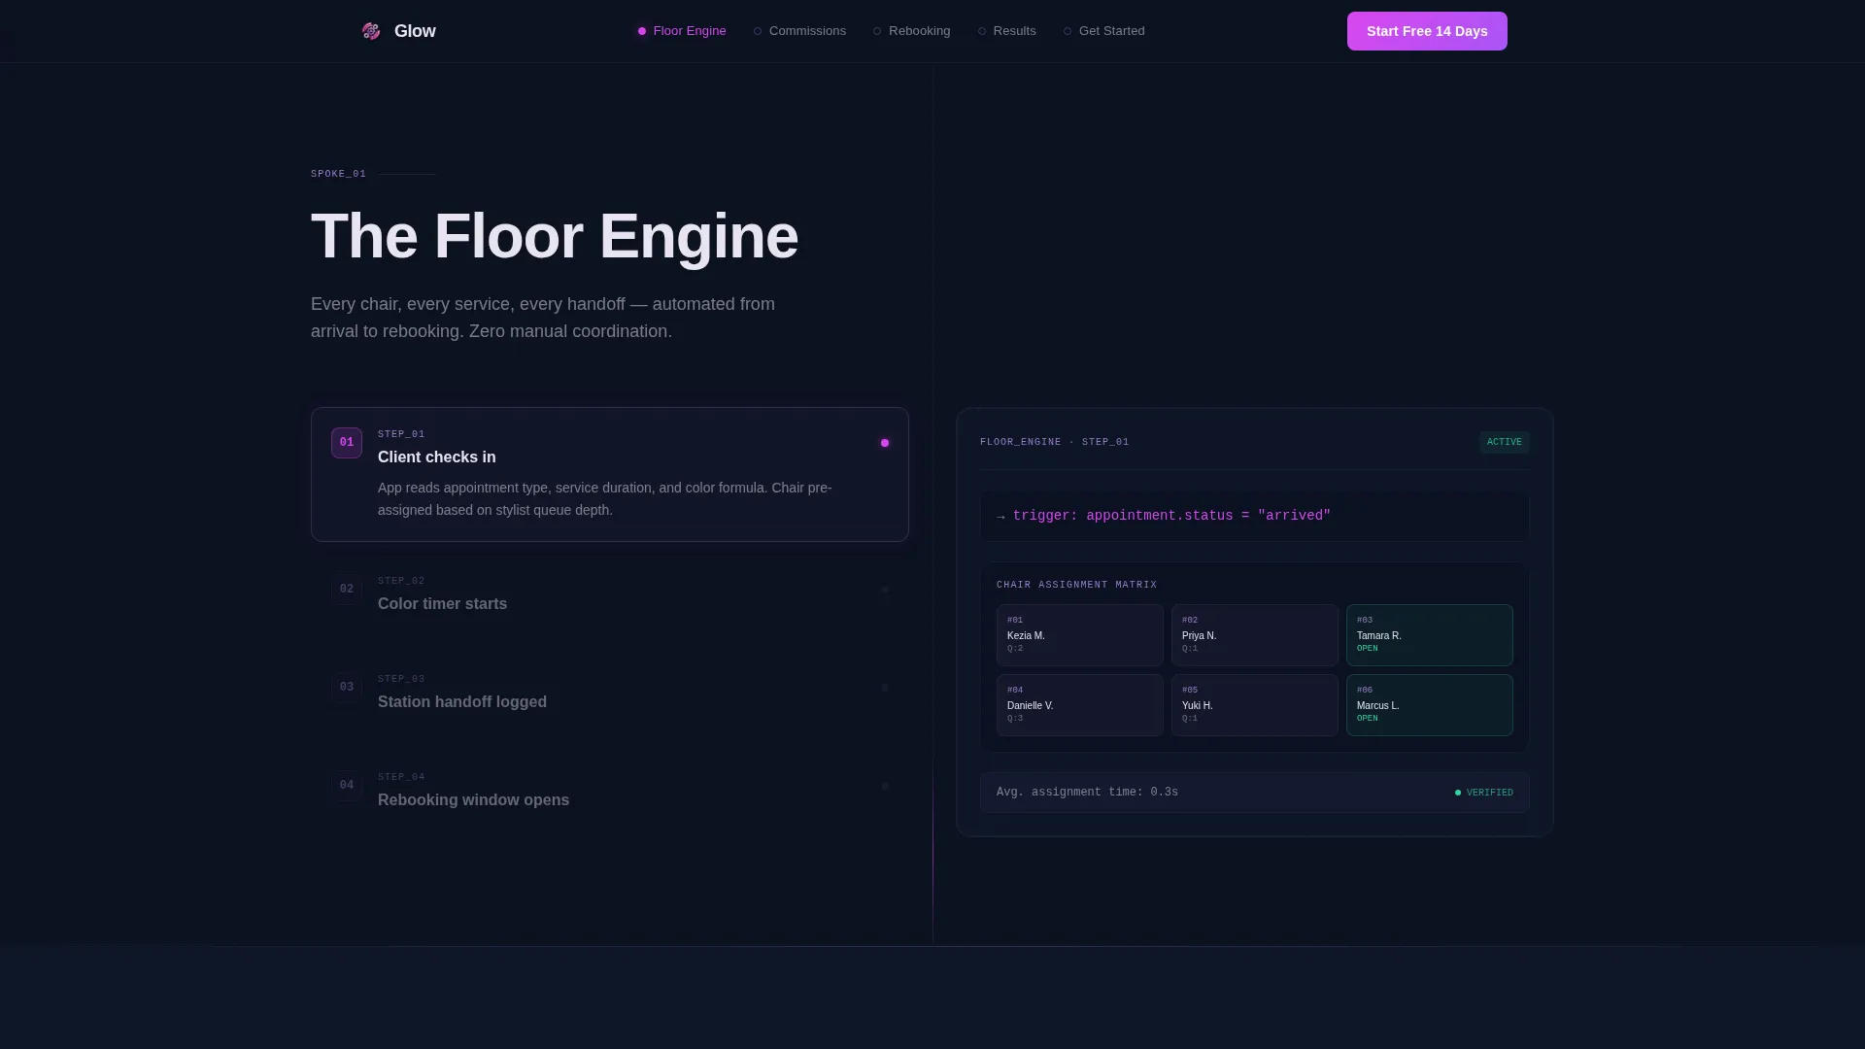Click Start Free 14 Days button
1865x1049 pixels.
tap(1427, 31)
